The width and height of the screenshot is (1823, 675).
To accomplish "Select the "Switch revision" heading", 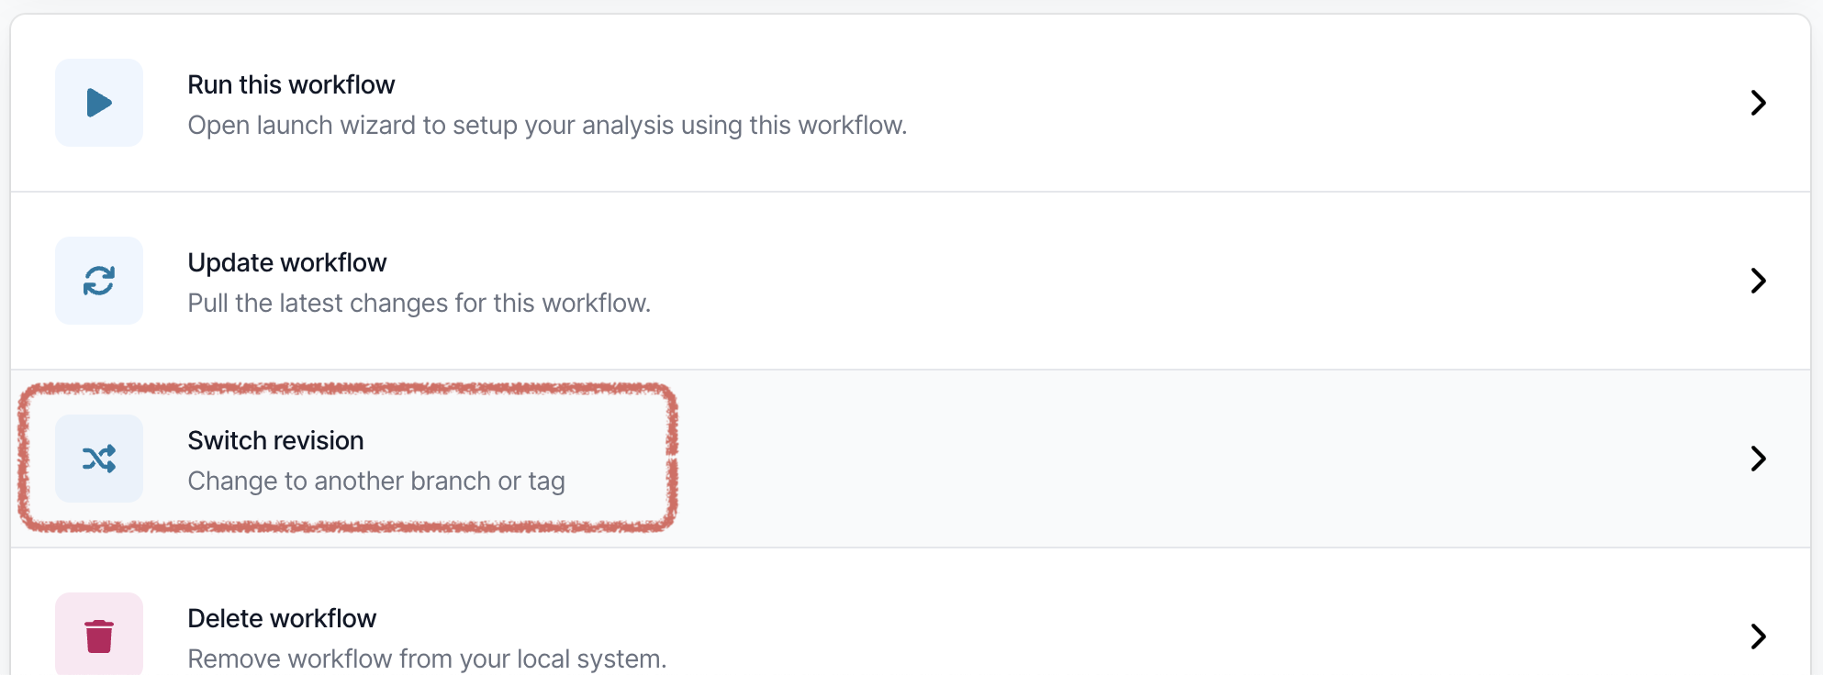I will [275, 440].
